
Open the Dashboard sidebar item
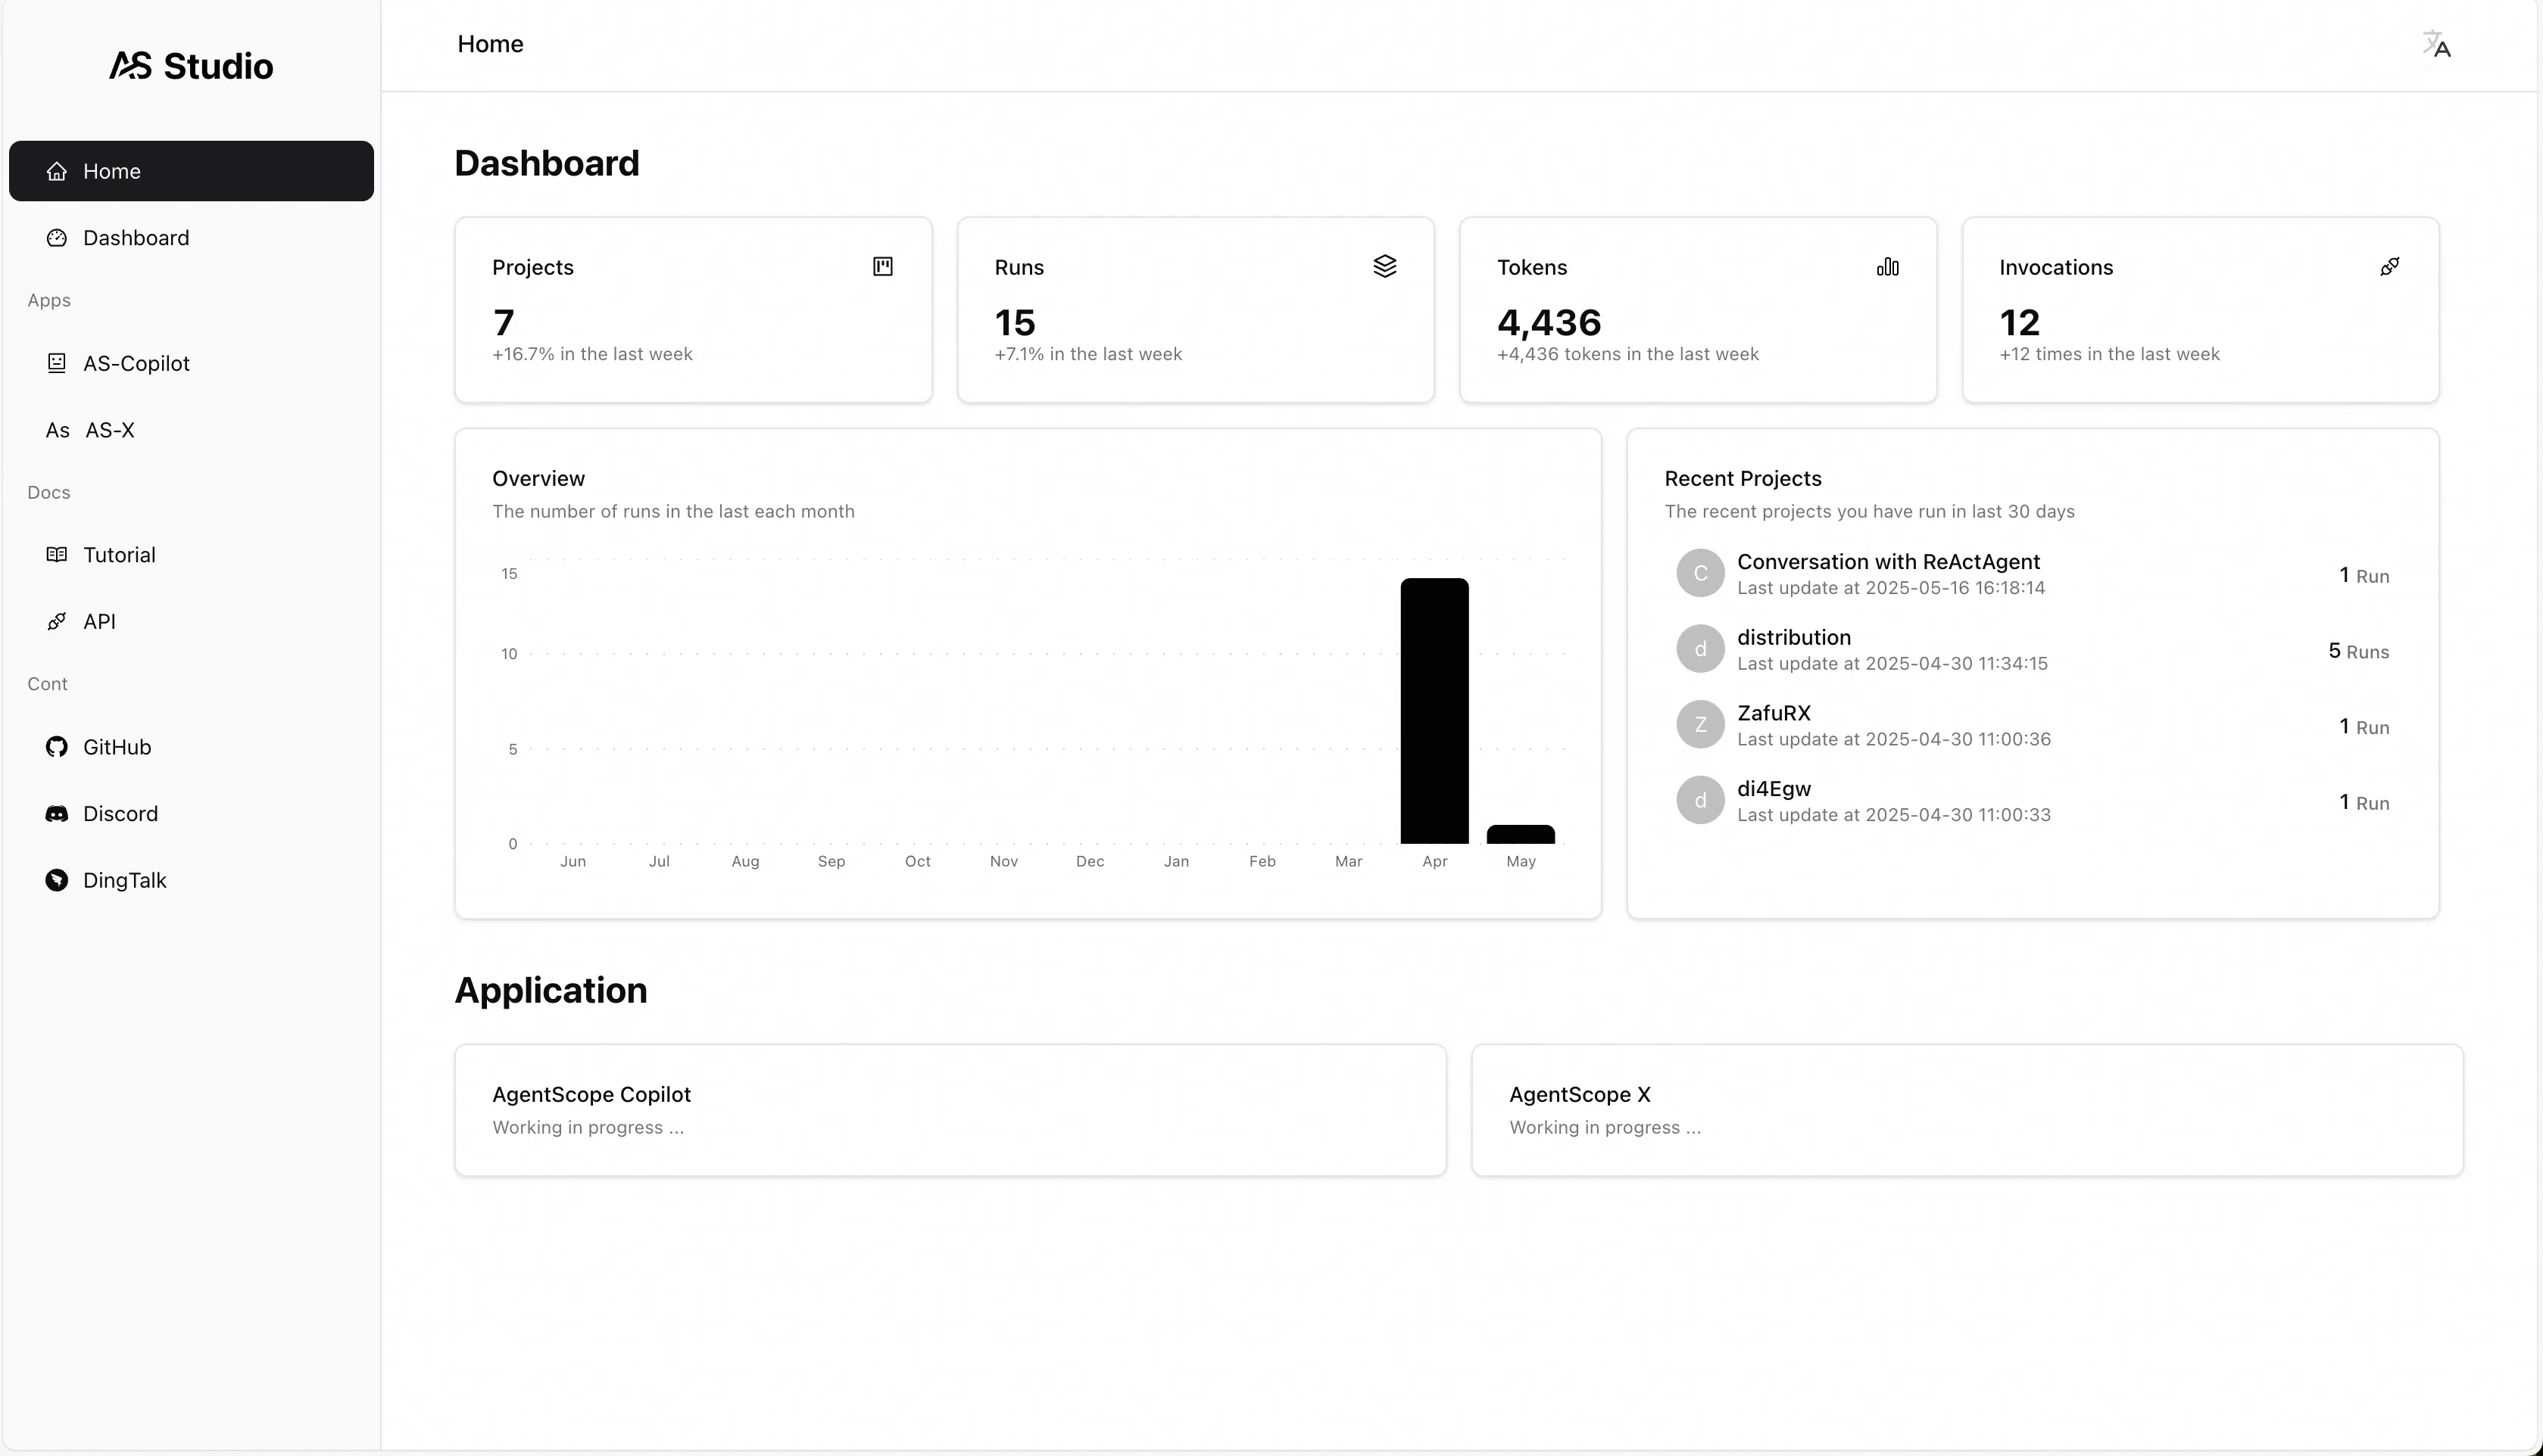pos(136,238)
